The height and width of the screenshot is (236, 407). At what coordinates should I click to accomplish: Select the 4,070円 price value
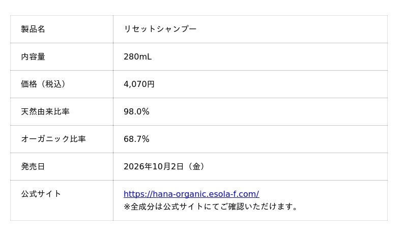point(139,84)
